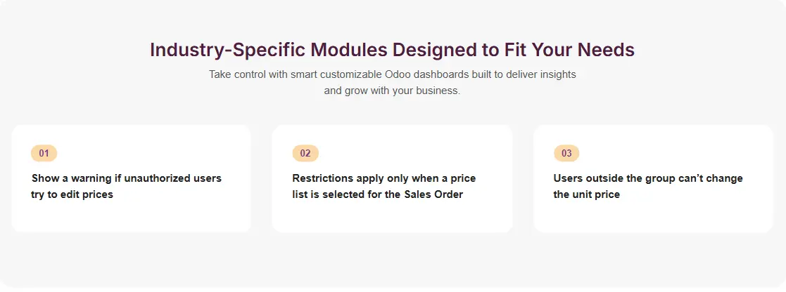Viewport: 786px width, 292px height.
Task: Click the words "list is selected" in second card
Action: click(329, 194)
